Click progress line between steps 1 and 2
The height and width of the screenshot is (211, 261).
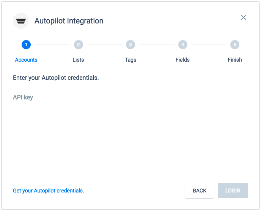[52, 45]
